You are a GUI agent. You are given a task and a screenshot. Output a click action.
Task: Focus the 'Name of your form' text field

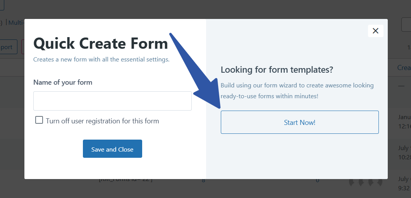(x=112, y=101)
